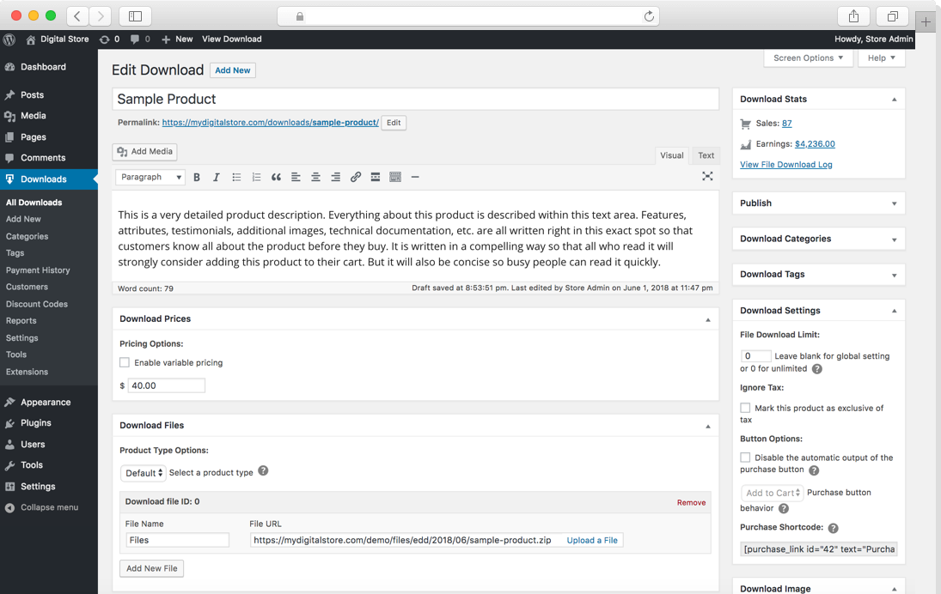Apply italic formatting in the editor
Image resolution: width=941 pixels, height=594 pixels.
click(x=216, y=177)
